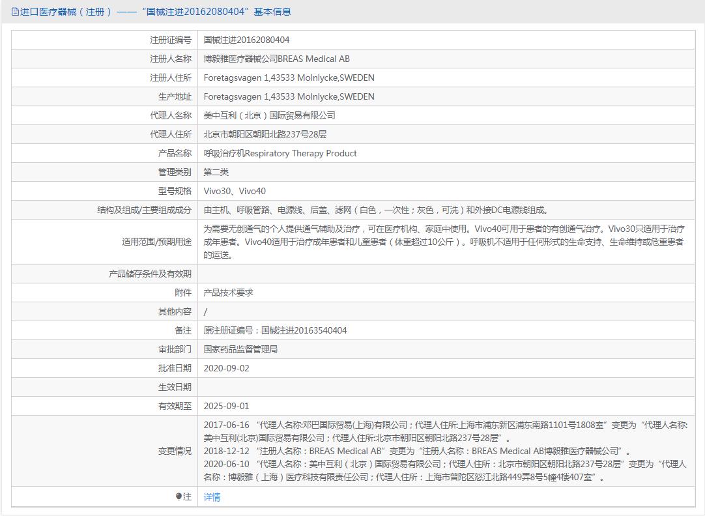
Task: Click the 代理人住所 label
Action: pos(171,134)
